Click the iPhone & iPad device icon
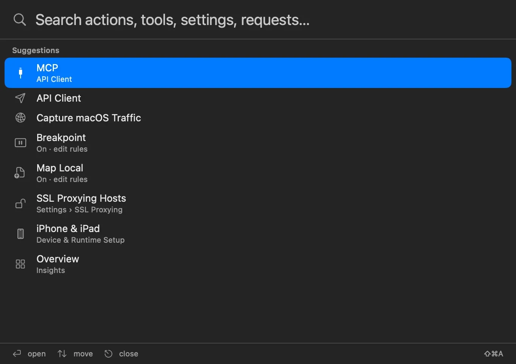The image size is (516, 364). [x=20, y=234]
